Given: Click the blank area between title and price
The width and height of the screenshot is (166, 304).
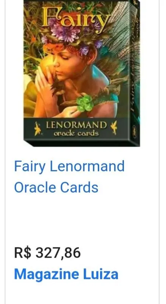Looking at the screenshot, I should point(81,219).
